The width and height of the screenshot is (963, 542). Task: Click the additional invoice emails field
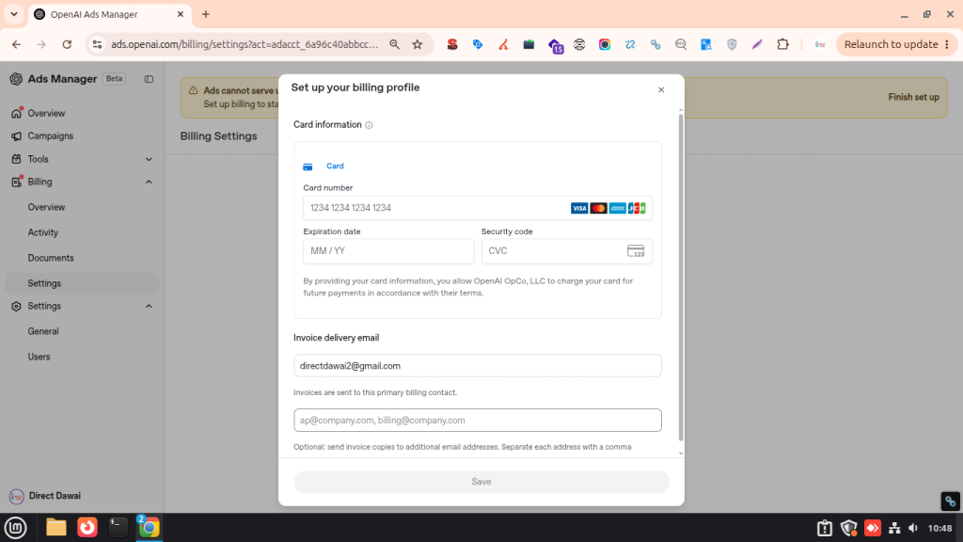pyautogui.click(x=477, y=421)
